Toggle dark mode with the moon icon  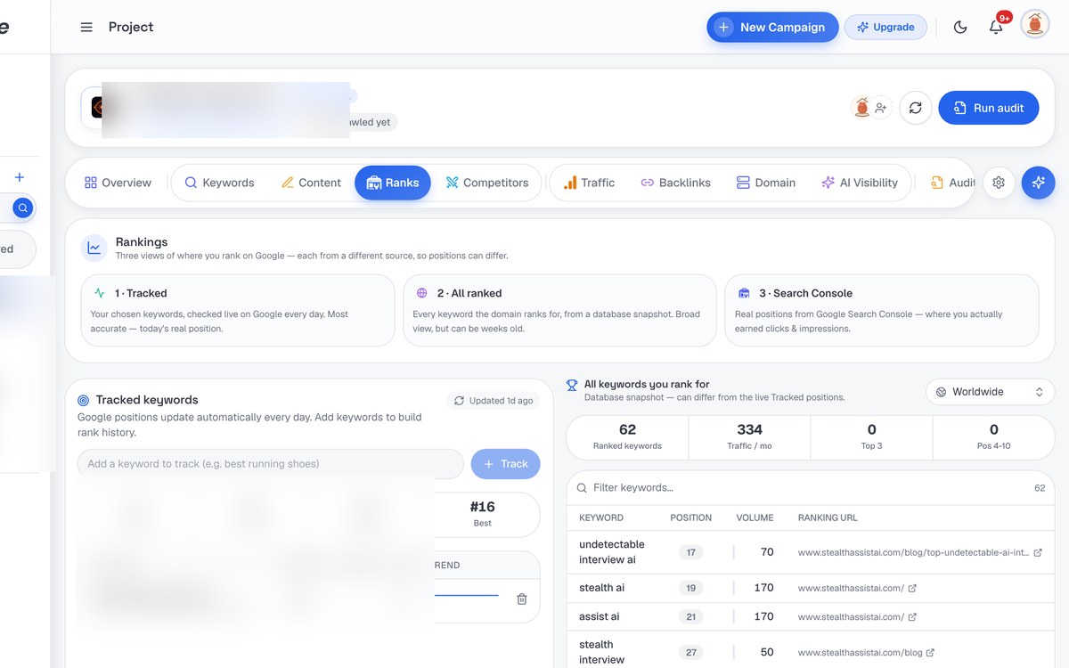point(960,27)
